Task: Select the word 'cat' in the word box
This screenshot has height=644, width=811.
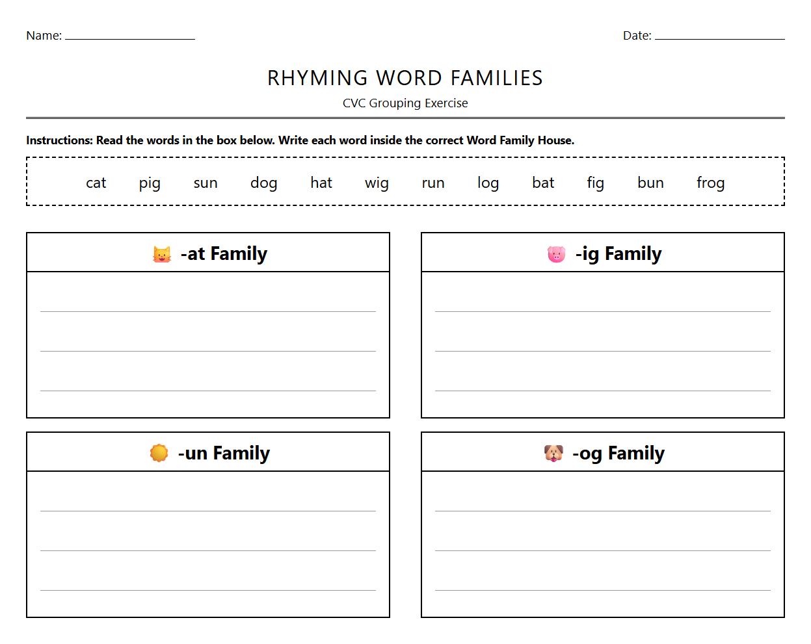Action: tap(95, 183)
